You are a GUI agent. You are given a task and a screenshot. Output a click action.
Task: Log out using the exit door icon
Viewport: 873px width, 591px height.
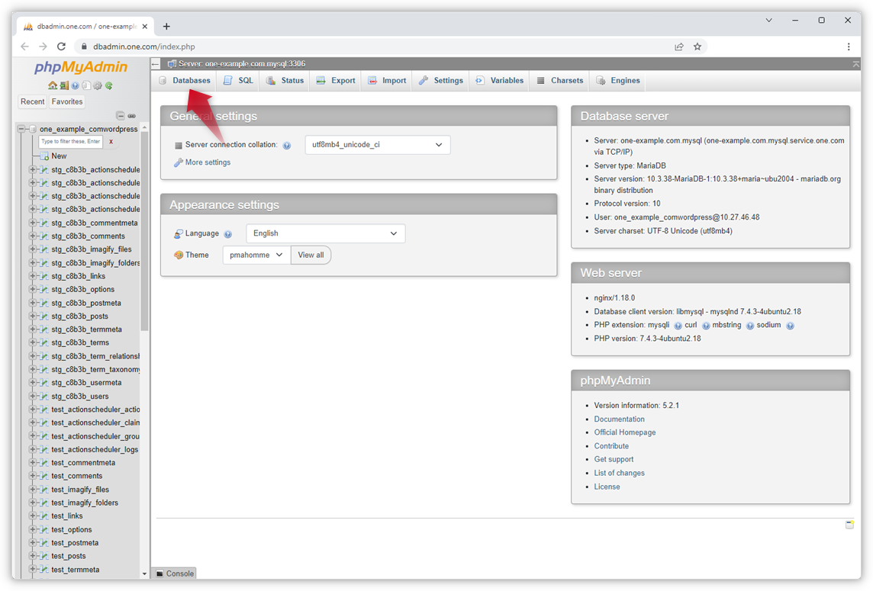coord(64,85)
